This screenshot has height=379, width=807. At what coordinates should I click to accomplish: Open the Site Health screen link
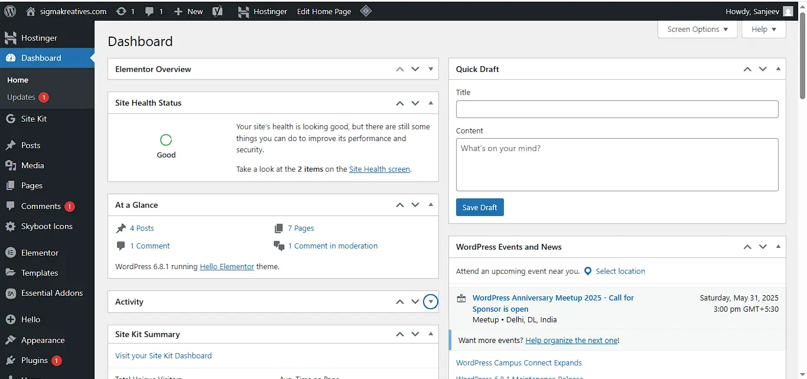pos(379,169)
